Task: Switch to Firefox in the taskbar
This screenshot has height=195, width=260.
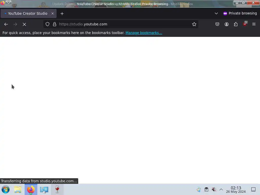Action: [x=31, y=189]
